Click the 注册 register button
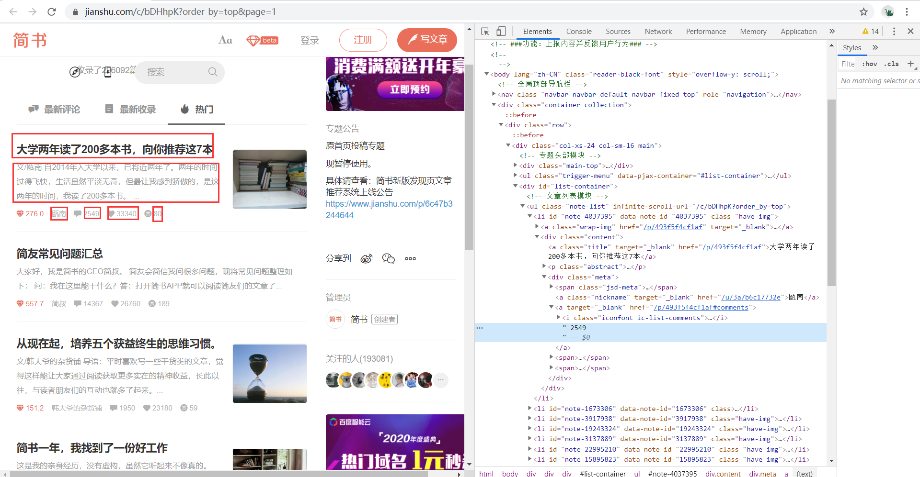This screenshot has width=920, height=477. pos(363,40)
